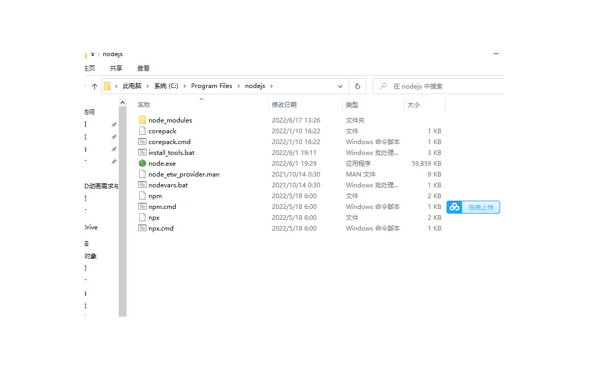Click the 2022/6/17 13:26 date cell

(296, 120)
